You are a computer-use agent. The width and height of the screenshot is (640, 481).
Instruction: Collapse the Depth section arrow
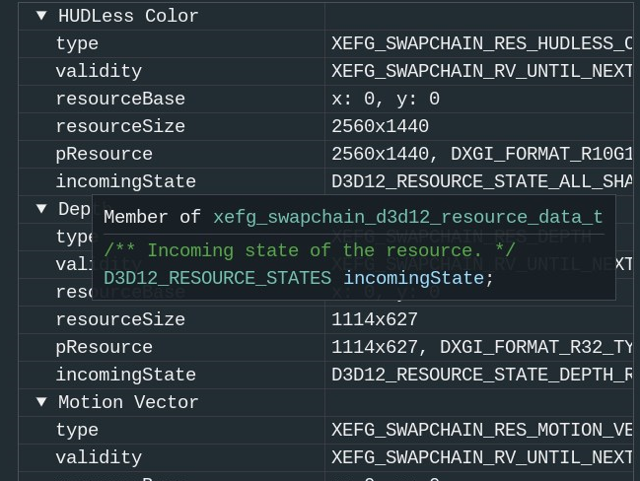(41, 209)
